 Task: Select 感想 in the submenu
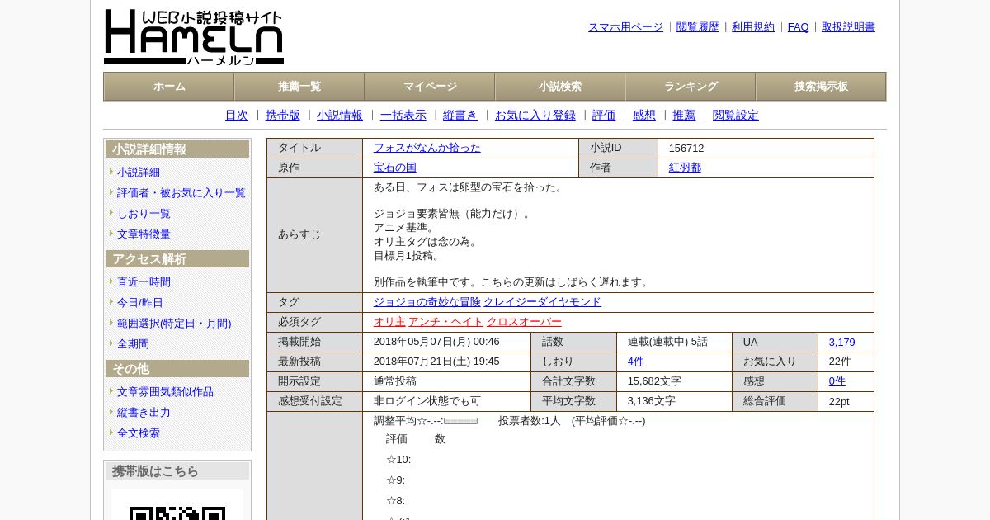click(x=644, y=116)
